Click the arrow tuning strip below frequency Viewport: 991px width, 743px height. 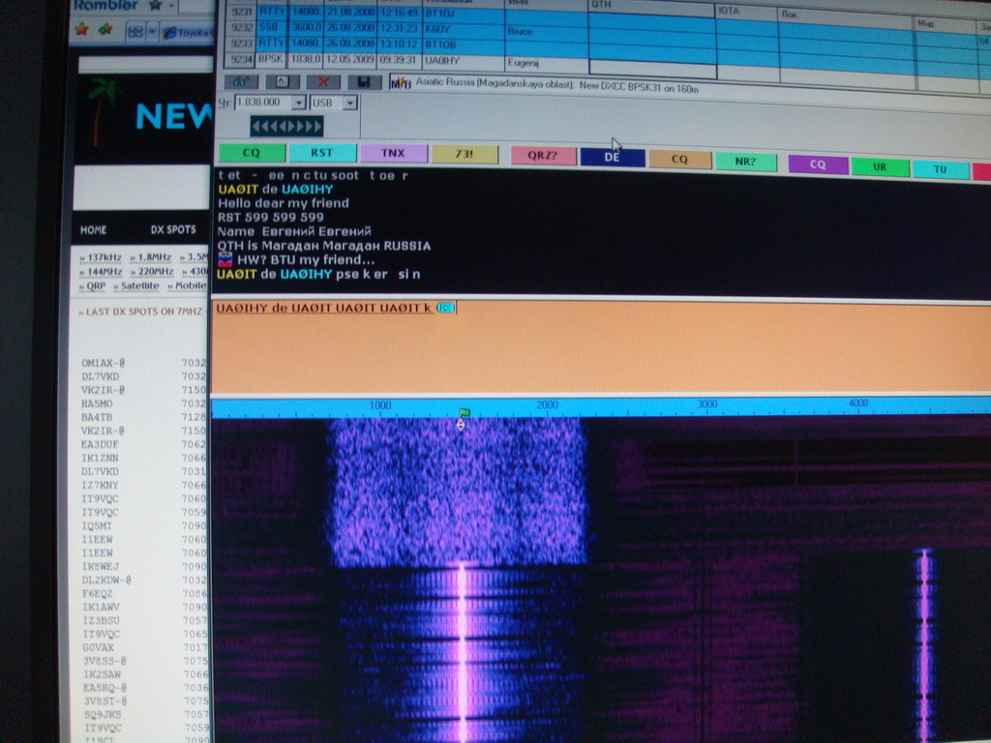(x=286, y=126)
